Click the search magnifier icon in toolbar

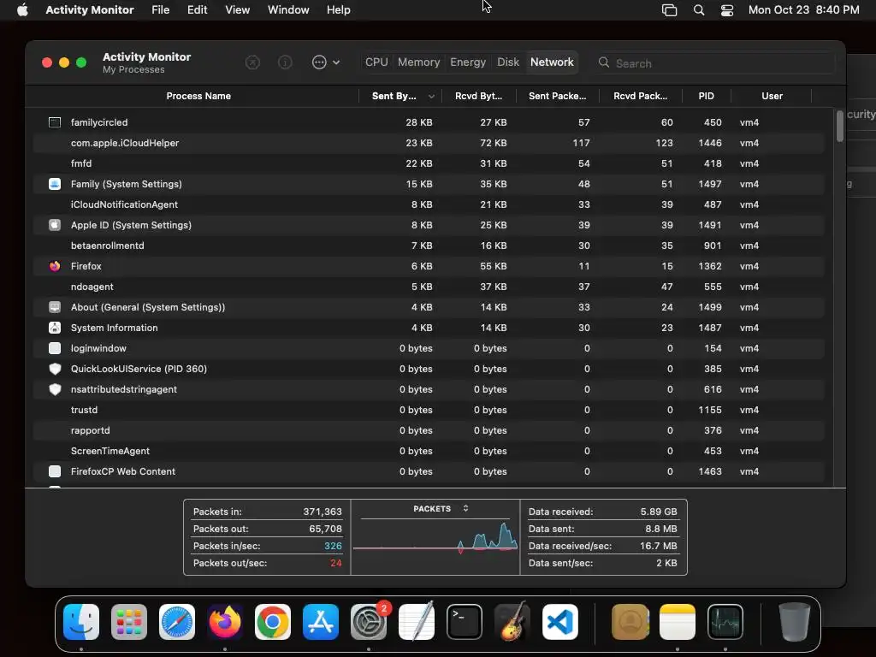[604, 62]
